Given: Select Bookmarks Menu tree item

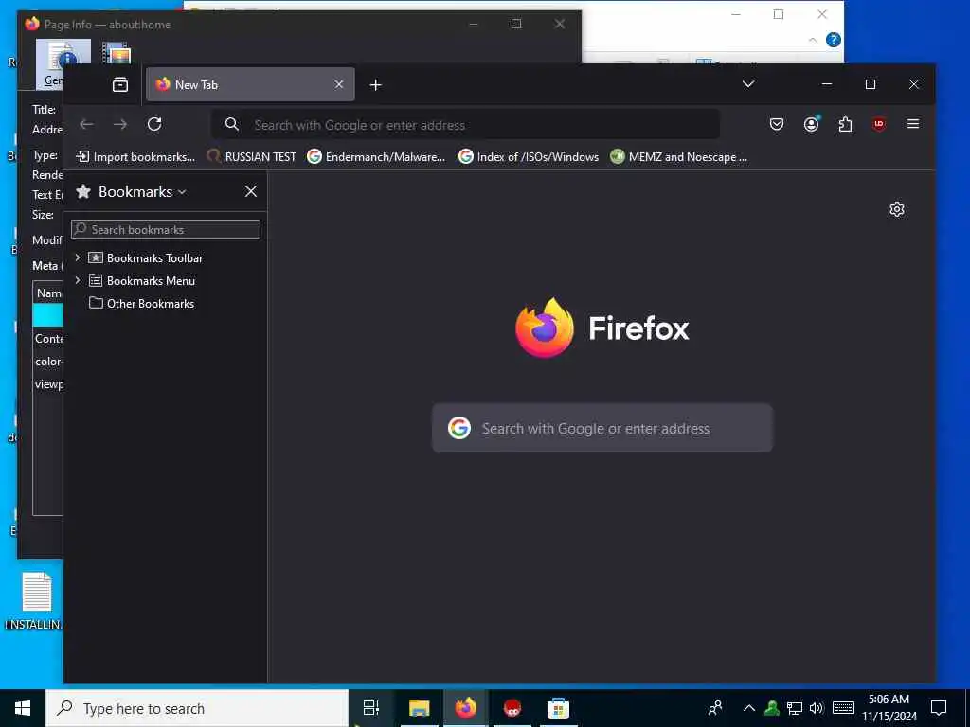Looking at the screenshot, I should click(151, 280).
